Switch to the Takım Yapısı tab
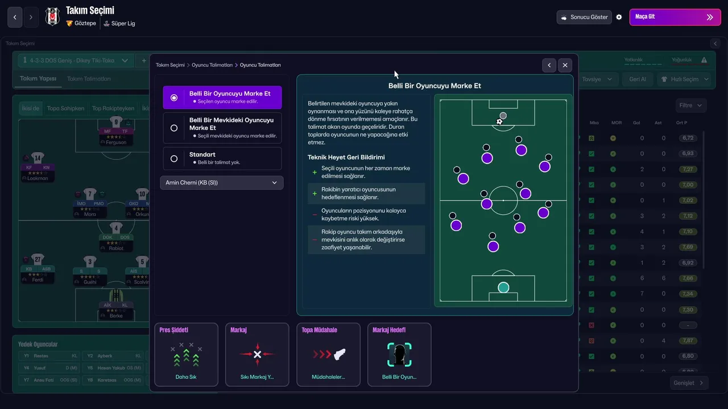This screenshot has height=409, width=728. tap(38, 78)
